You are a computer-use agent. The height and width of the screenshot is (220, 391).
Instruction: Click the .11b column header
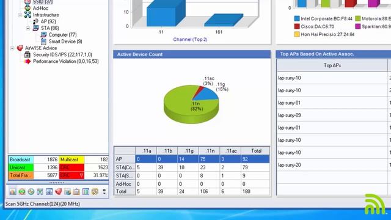coord(167,151)
